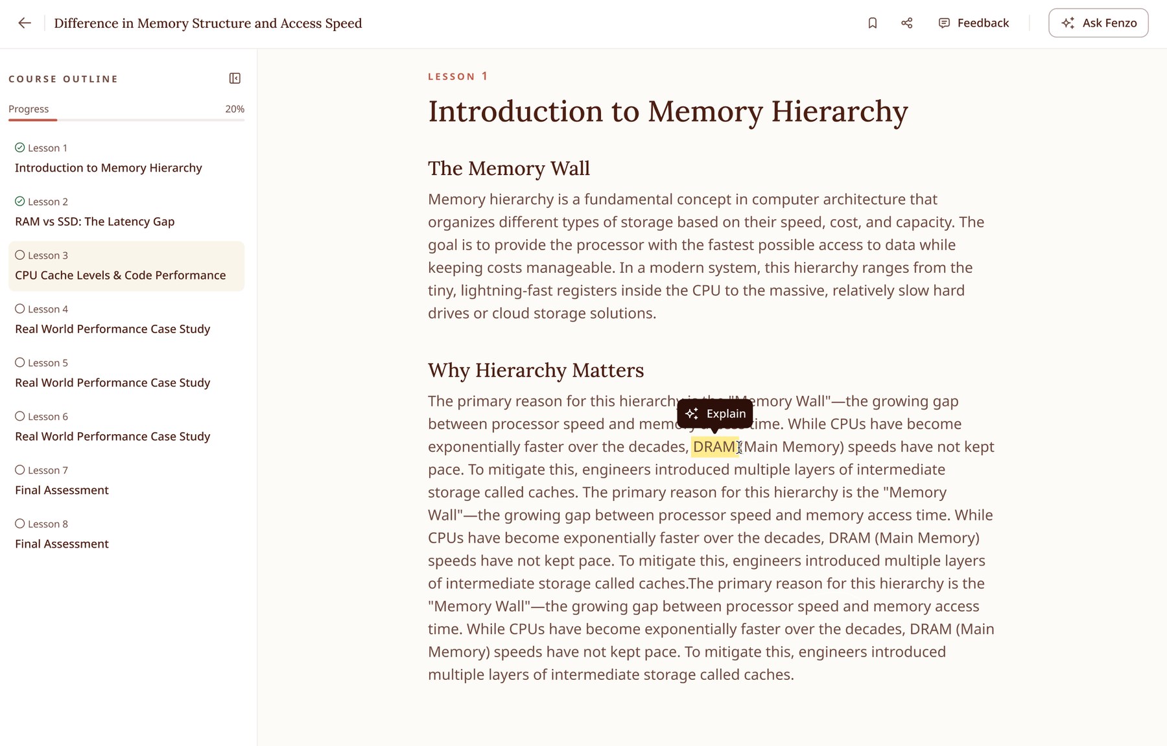This screenshot has width=1167, height=746.
Task: Click the COURSE OUTLINE label
Action: click(64, 79)
